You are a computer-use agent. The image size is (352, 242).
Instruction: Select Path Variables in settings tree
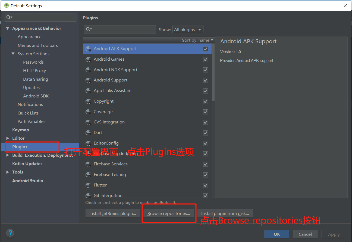32,122
